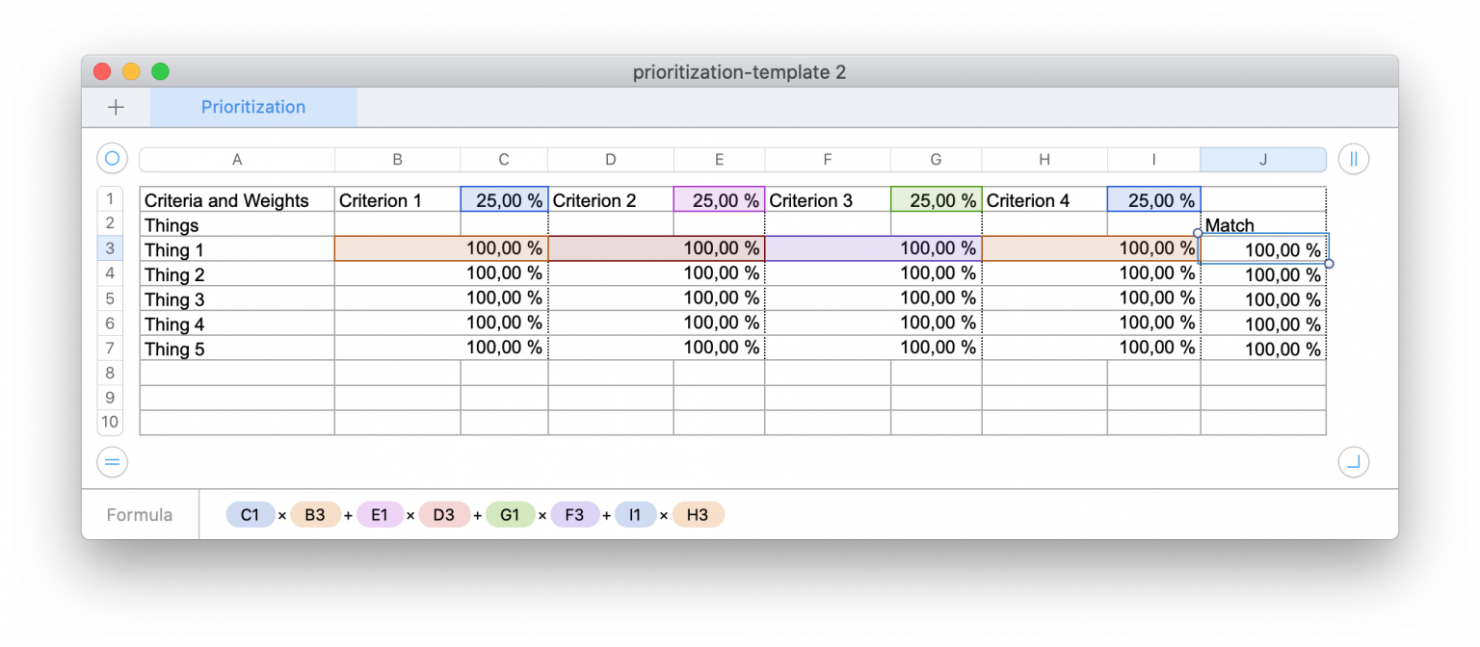Select green 25,00 % weight cell G1
1480x647 pixels.
(936, 199)
